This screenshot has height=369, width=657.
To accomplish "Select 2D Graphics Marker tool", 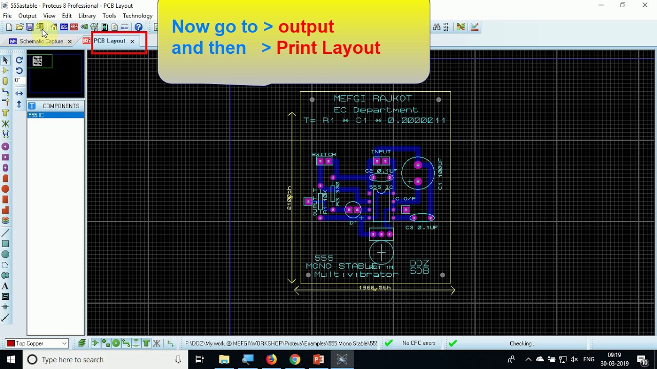I will pyautogui.click(x=5, y=307).
